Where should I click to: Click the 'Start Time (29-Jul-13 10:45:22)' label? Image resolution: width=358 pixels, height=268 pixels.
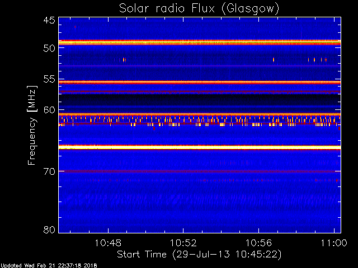[199, 255]
